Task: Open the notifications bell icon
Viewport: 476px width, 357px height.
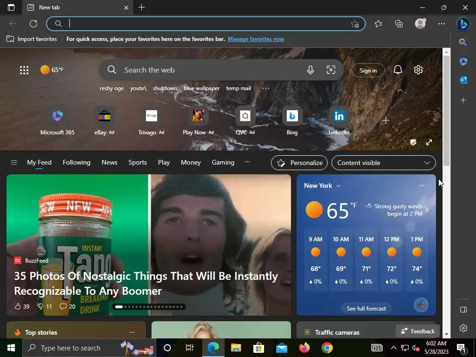Action: [398, 70]
